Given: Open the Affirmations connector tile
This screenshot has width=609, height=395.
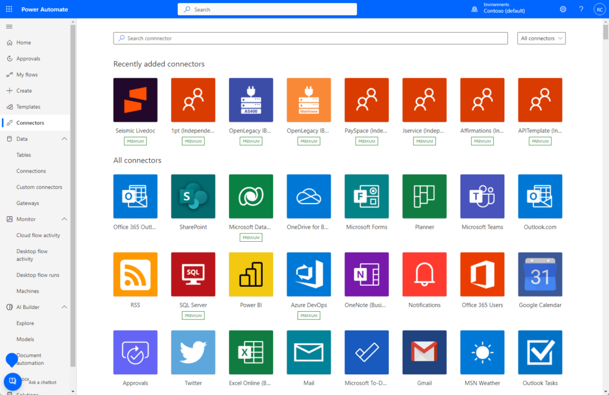Looking at the screenshot, I should click(x=482, y=100).
